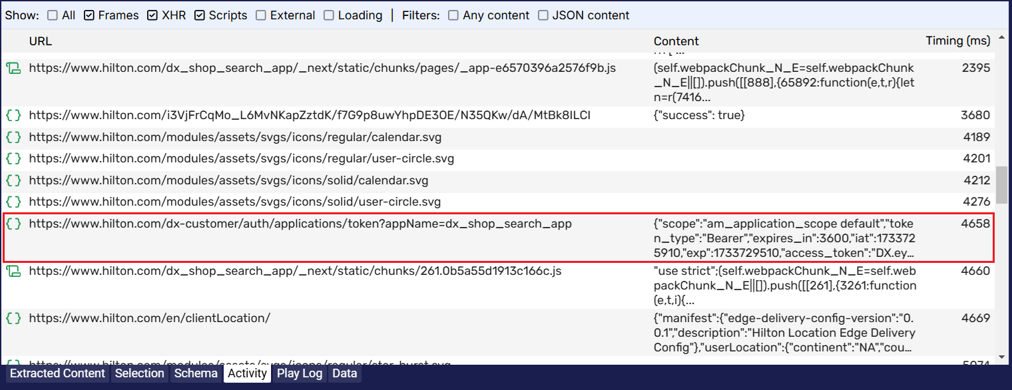Click the braces icon beside solid/calendar.svg
This screenshot has width=1012, height=390.
pyautogui.click(x=13, y=180)
